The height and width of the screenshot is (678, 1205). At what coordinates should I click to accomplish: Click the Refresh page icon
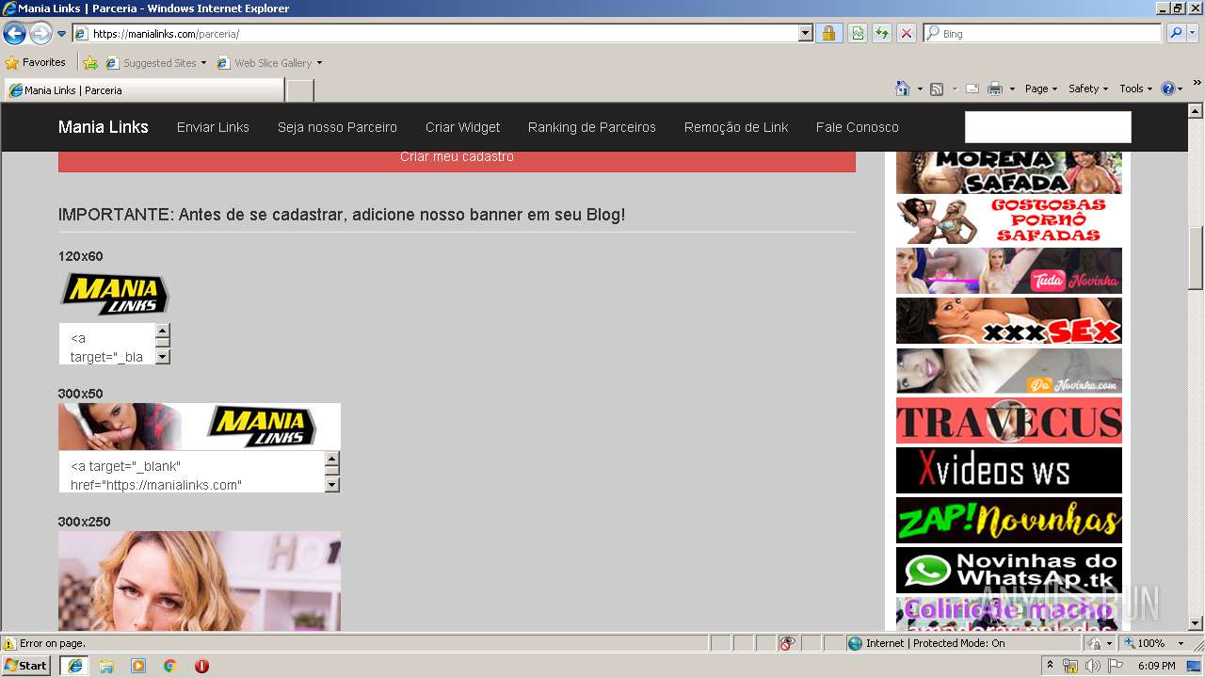coord(882,34)
